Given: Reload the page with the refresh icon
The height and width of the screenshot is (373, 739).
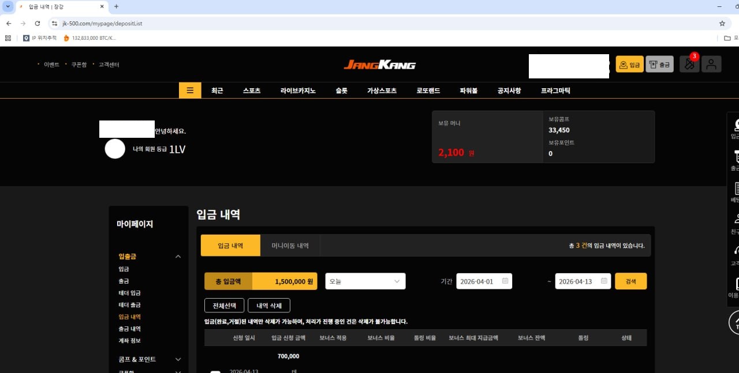Looking at the screenshot, I should coord(38,24).
